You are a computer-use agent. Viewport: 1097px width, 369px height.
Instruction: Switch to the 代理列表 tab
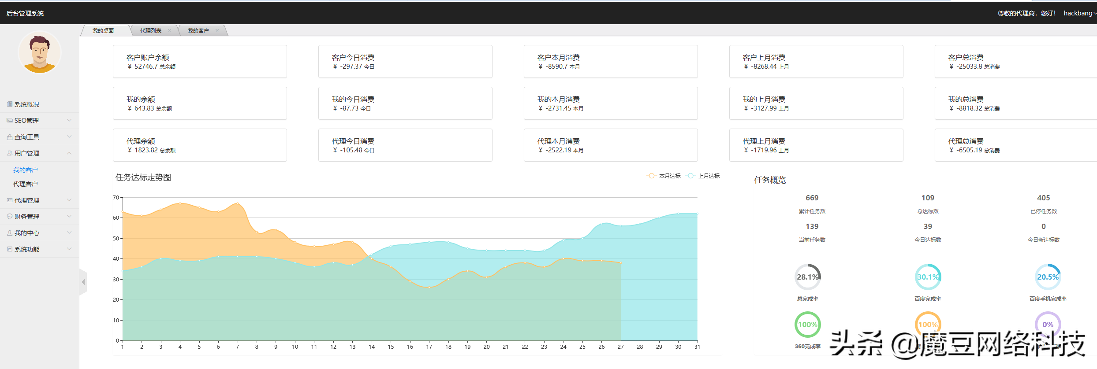click(151, 31)
